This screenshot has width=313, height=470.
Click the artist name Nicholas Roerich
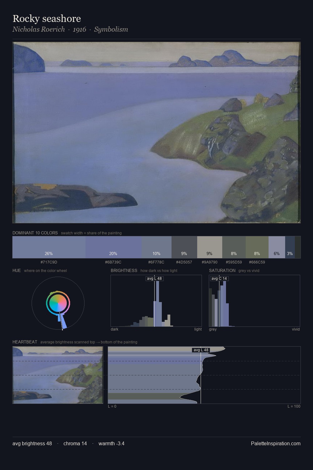(38, 29)
